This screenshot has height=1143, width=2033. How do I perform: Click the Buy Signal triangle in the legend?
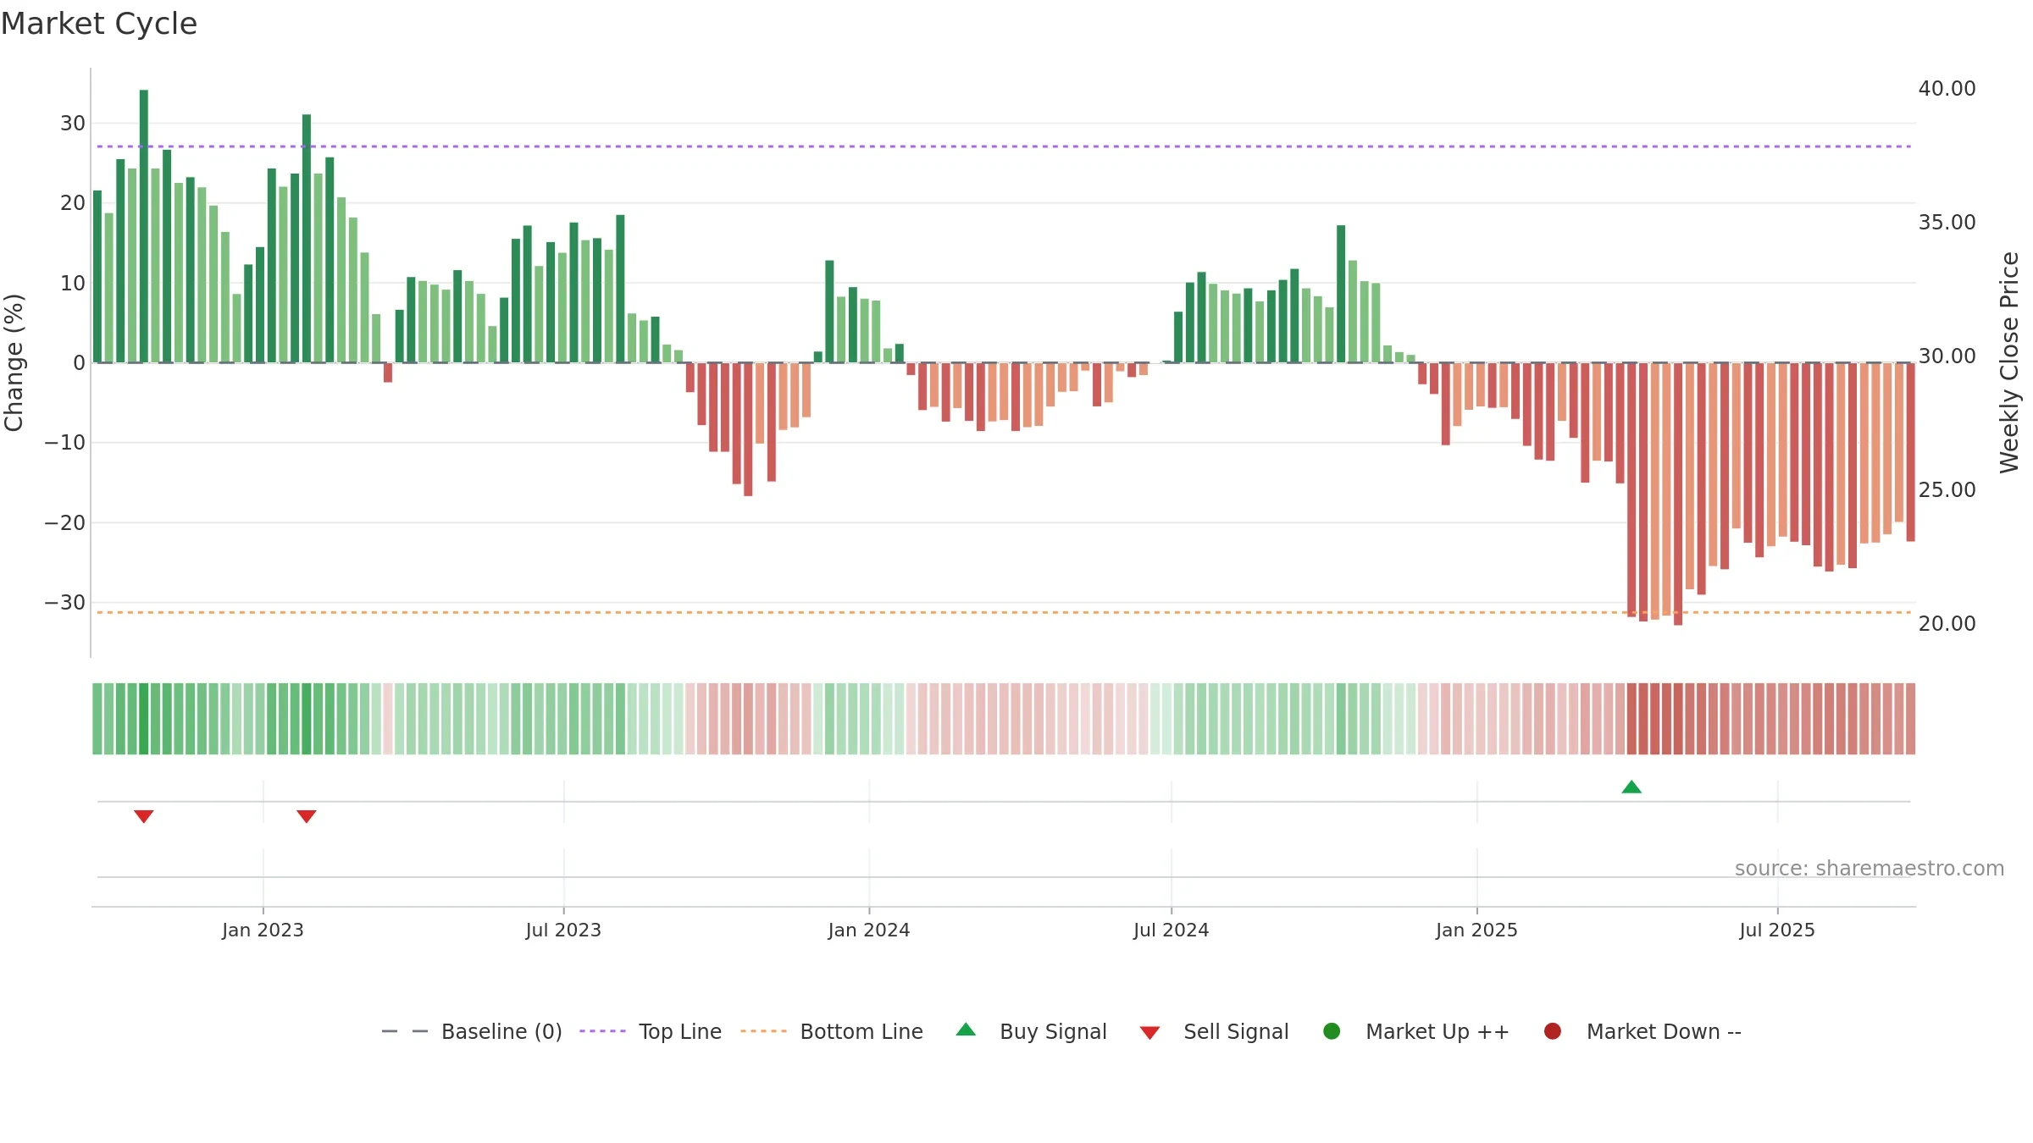click(x=966, y=1030)
